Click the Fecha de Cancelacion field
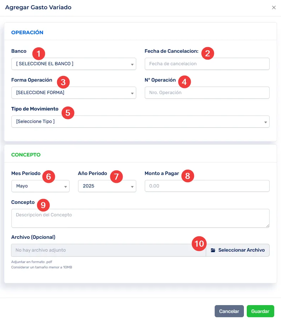This screenshot has width=281, height=319. click(x=207, y=64)
